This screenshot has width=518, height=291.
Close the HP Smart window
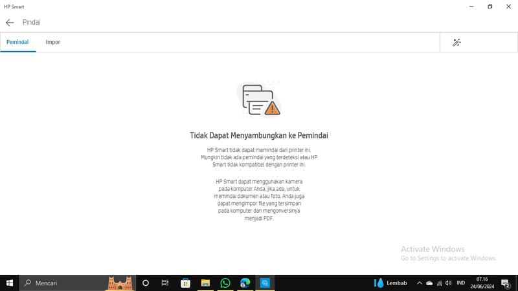(508, 6)
